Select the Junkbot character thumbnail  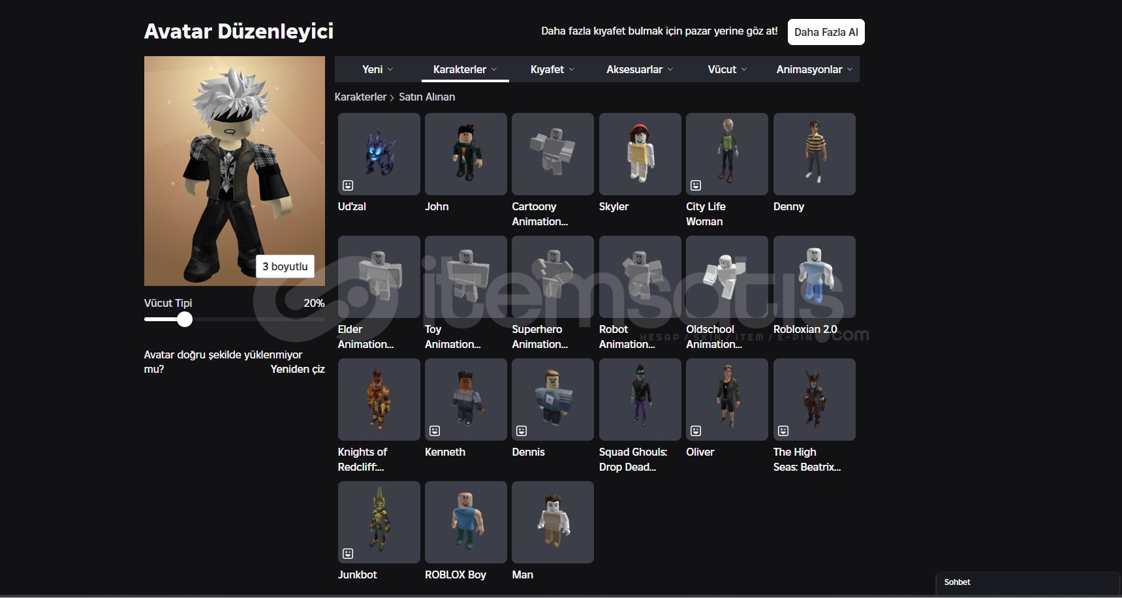(379, 522)
